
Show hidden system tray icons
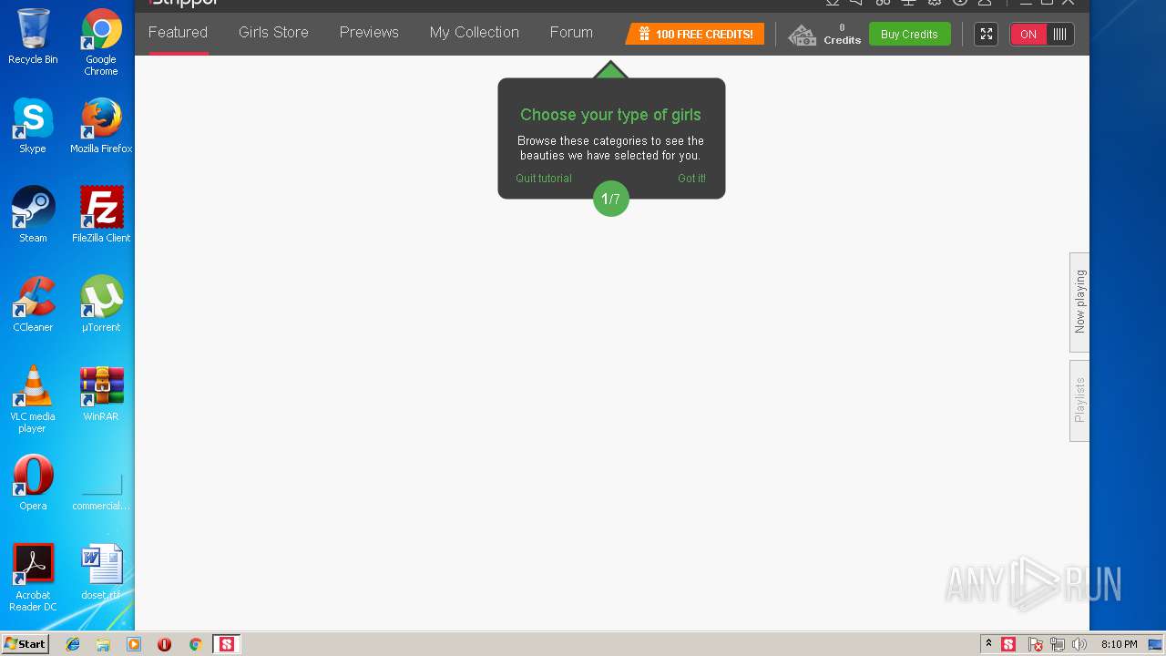(988, 644)
